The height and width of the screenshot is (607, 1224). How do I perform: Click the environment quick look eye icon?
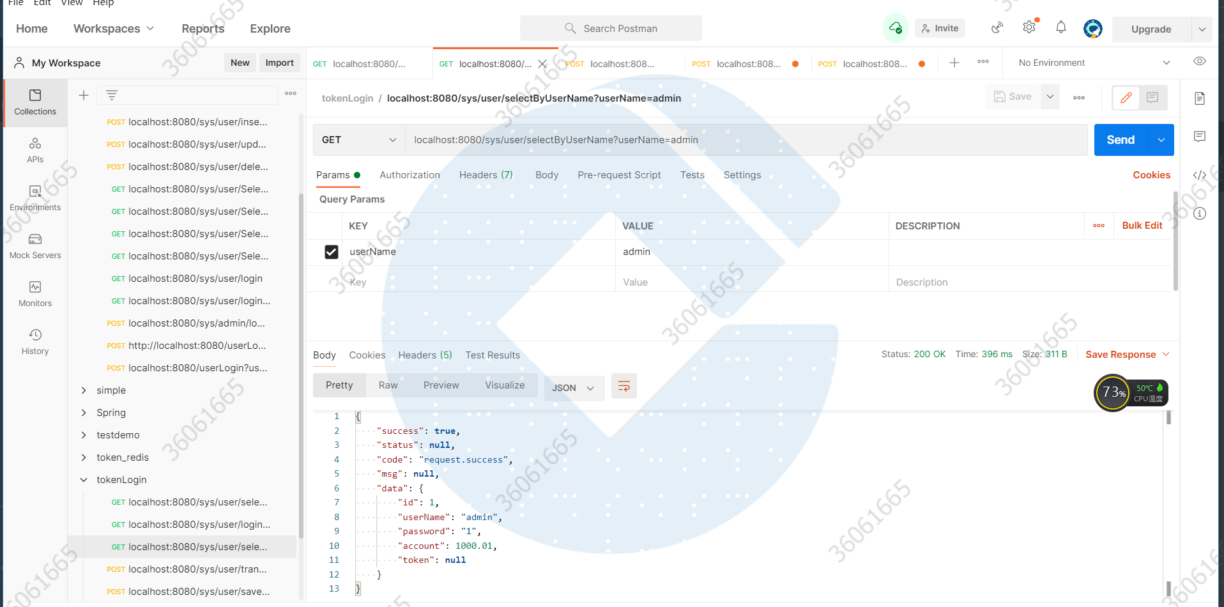1200,61
